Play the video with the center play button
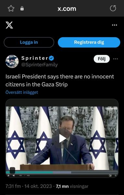This screenshot has height=195, width=124. pos(62,138)
